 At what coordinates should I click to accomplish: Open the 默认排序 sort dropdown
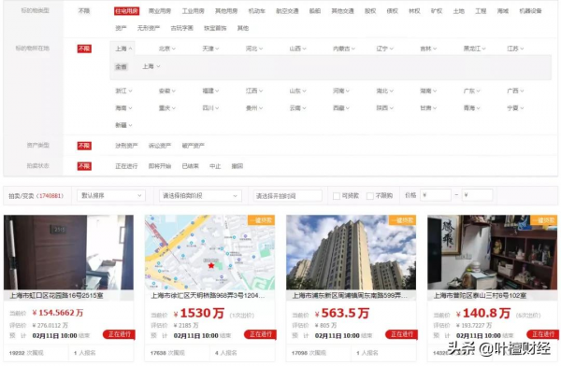(111, 195)
